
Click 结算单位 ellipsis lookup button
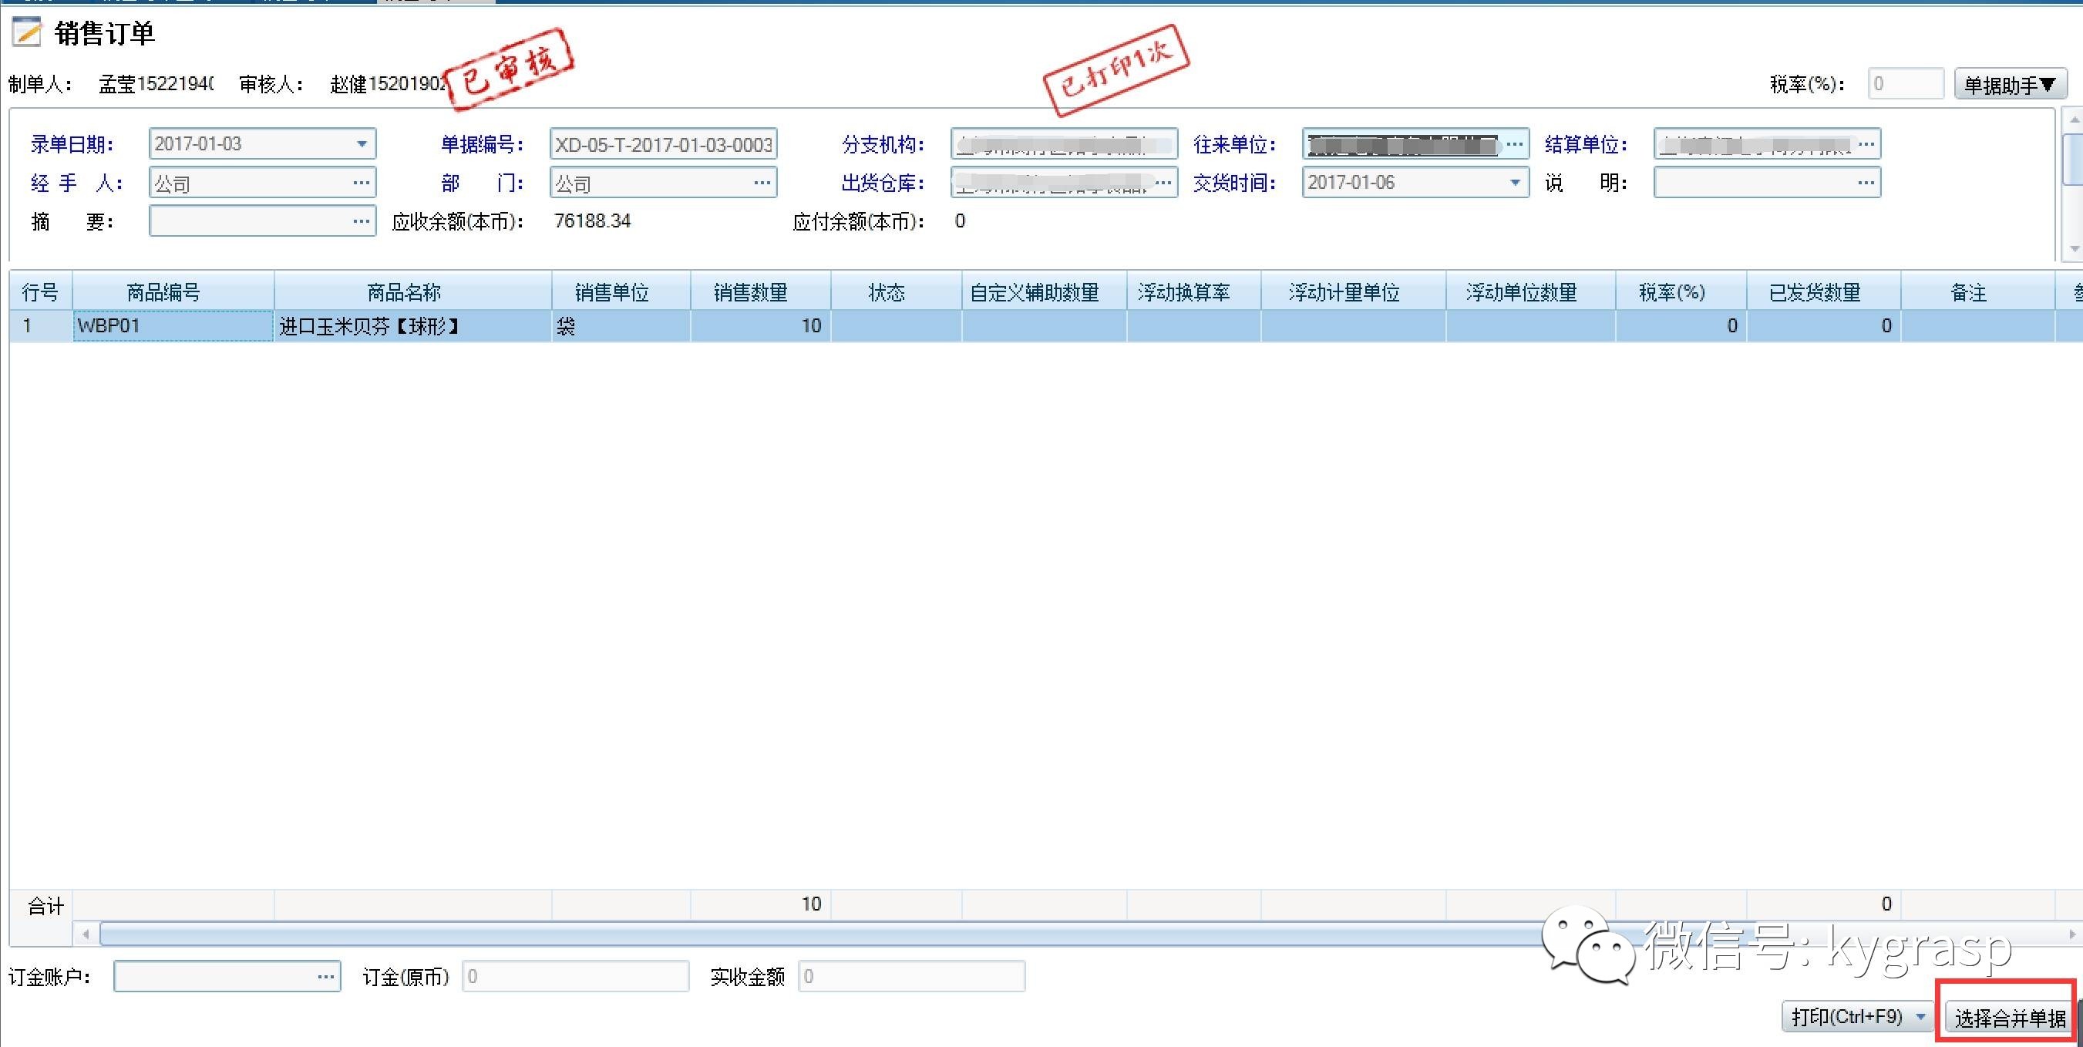point(1866,144)
